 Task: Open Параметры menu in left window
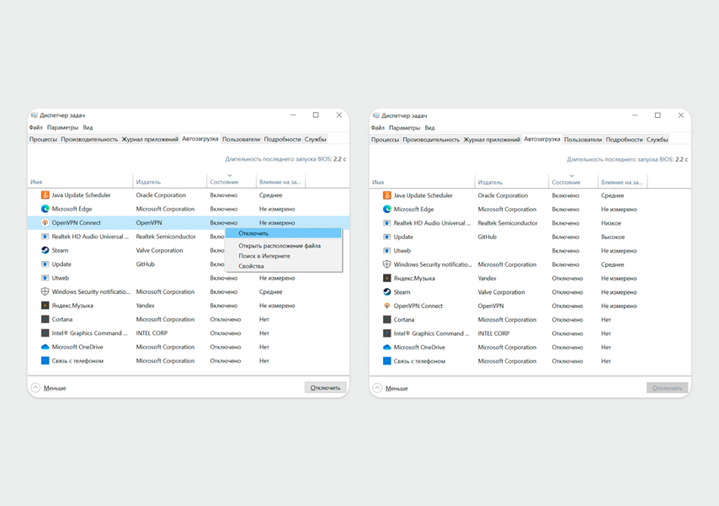click(x=62, y=127)
